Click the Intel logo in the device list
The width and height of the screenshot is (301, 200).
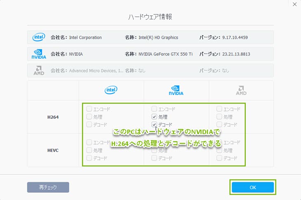click(x=38, y=38)
